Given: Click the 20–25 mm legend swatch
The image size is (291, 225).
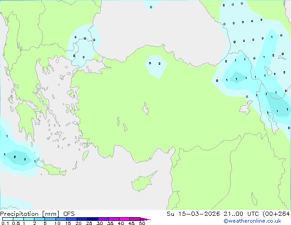Looking at the screenshot, I should (82, 219).
